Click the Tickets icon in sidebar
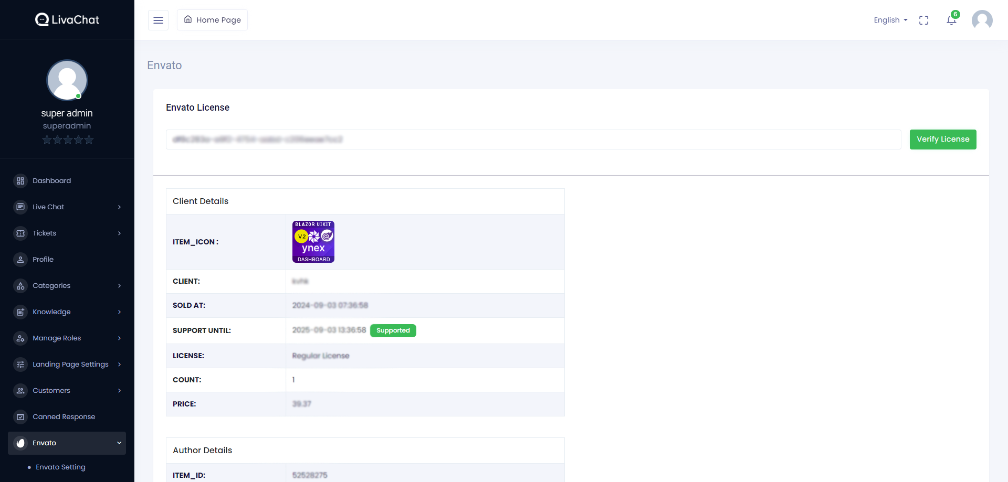The height and width of the screenshot is (482, 1008). tap(20, 233)
